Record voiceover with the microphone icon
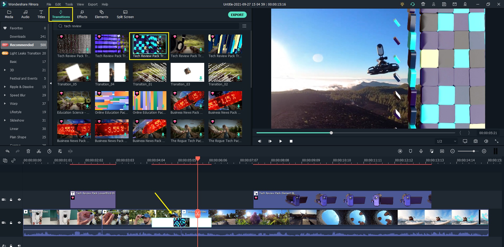 coord(421,151)
